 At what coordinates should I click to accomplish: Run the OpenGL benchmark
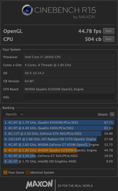pos(109,31)
